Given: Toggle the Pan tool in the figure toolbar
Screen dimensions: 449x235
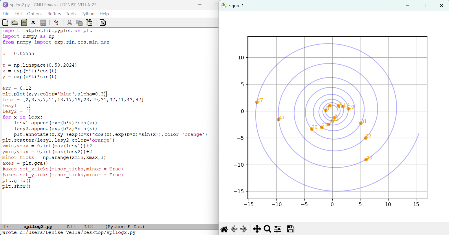Looking at the screenshot, I should pyautogui.click(x=257, y=229).
